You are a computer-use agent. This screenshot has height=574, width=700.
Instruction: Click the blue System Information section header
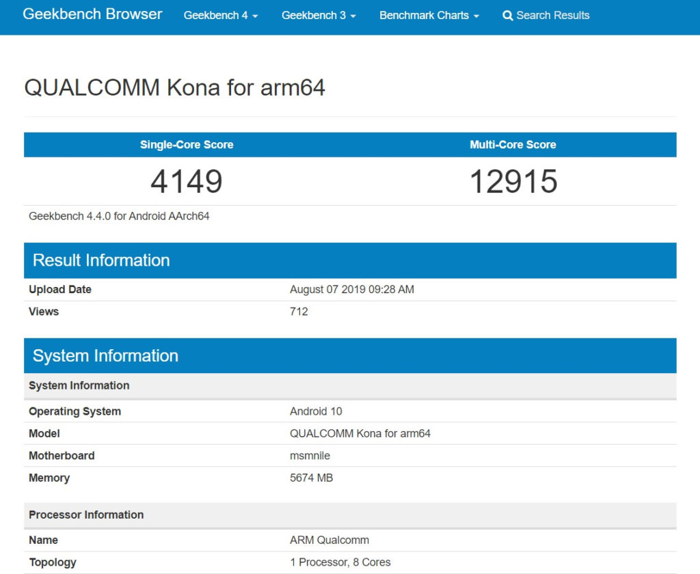pos(350,356)
